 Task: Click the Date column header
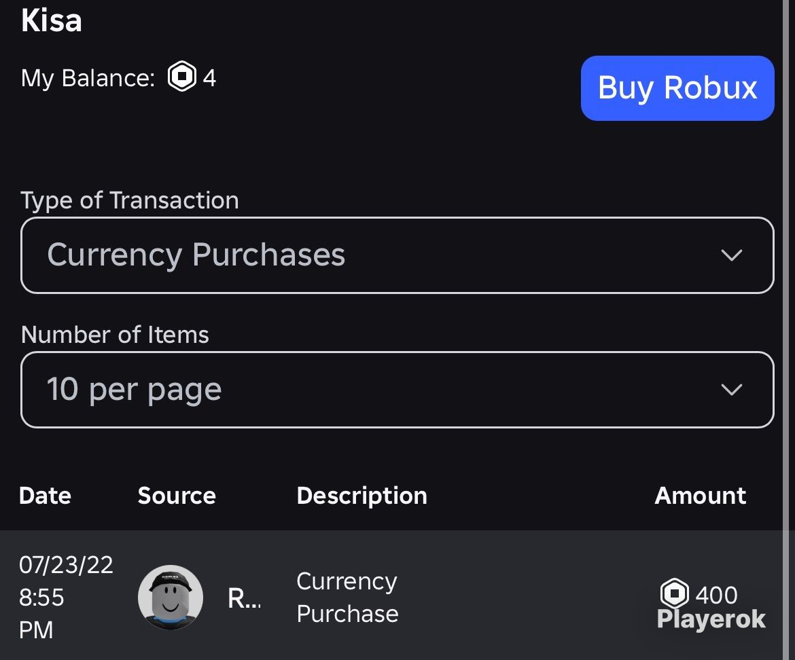45,496
